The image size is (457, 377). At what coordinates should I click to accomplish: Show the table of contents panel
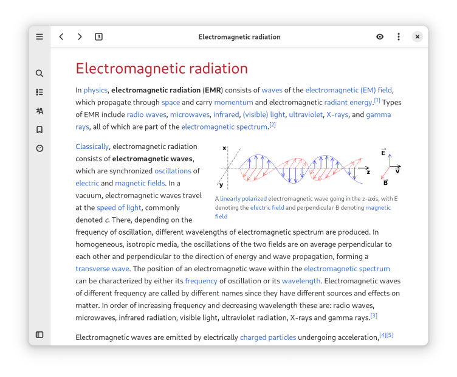click(40, 92)
